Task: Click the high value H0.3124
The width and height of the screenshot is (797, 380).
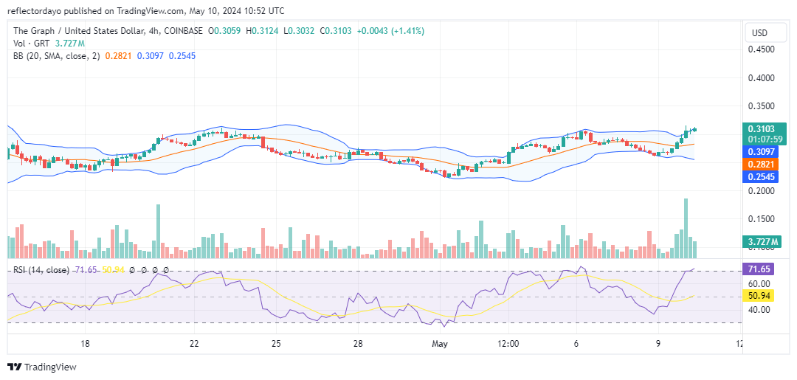Action: [x=262, y=31]
